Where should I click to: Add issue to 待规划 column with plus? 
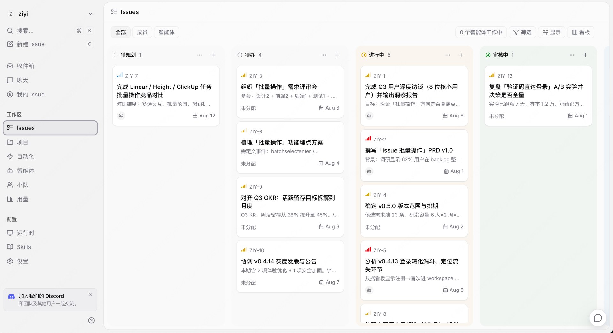213,55
